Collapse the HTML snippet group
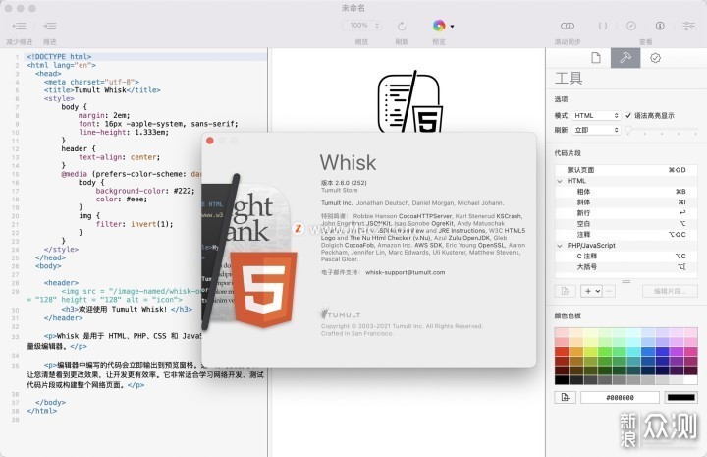Screen dimensions: 707x457 coord(560,181)
